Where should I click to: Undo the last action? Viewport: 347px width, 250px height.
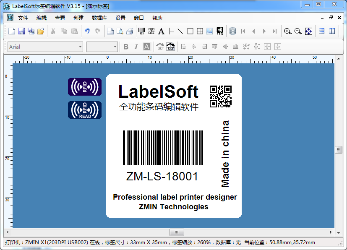(x=87, y=31)
